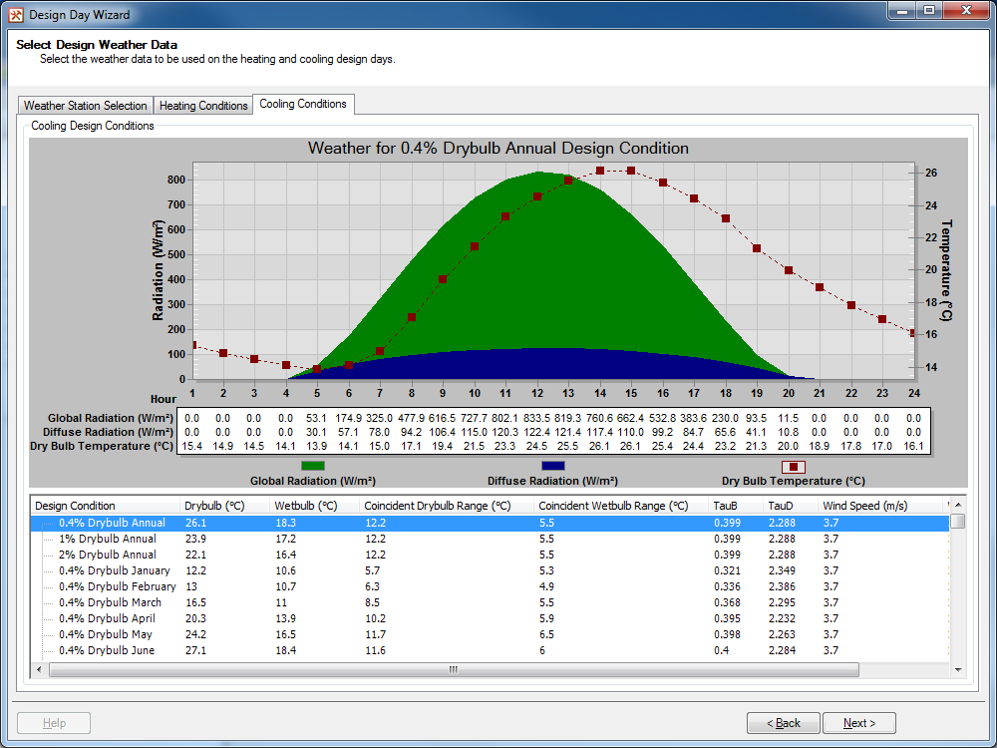Click the green Global Radiation legend swatch

(x=313, y=466)
